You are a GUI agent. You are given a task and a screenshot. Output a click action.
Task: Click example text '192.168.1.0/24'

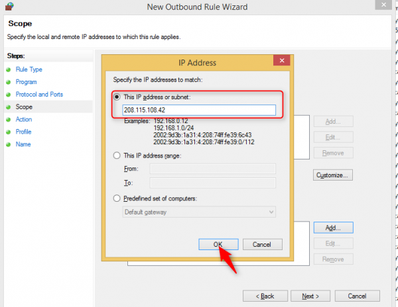(174, 128)
